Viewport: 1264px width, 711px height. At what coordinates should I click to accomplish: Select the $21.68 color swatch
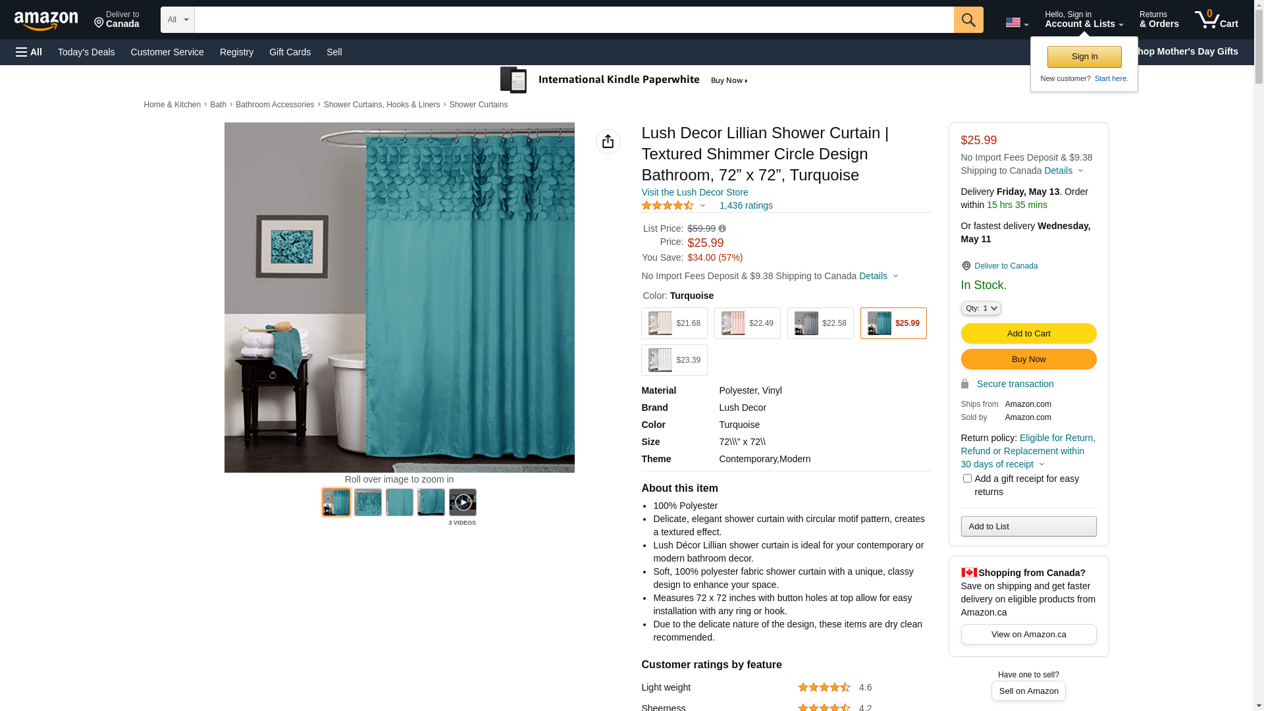(x=673, y=323)
